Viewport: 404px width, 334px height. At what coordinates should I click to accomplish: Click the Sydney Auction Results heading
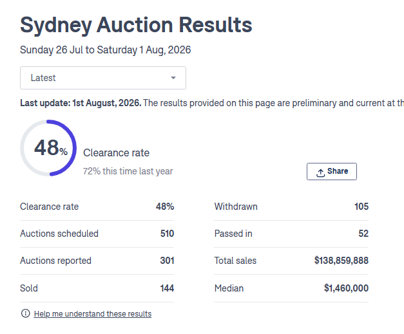[x=136, y=25]
